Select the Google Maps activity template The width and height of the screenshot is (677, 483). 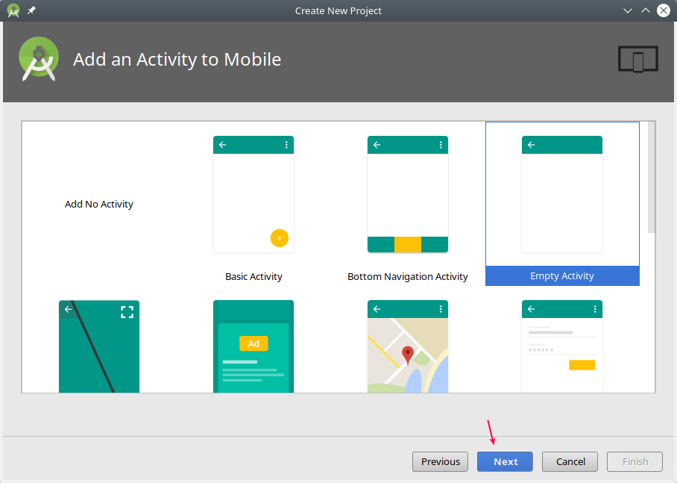click(408, 346)
